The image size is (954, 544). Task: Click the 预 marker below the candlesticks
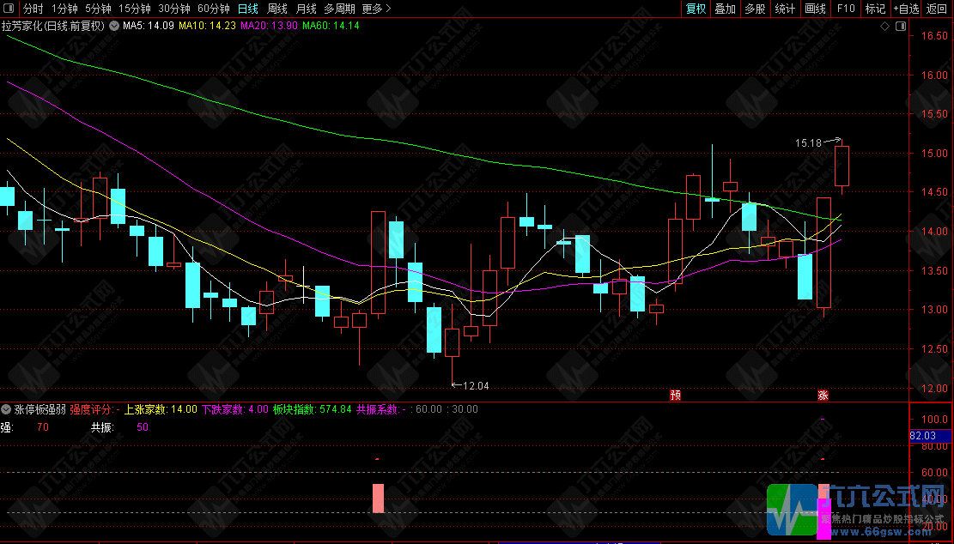pyautogui.click(x=675, y=395)
